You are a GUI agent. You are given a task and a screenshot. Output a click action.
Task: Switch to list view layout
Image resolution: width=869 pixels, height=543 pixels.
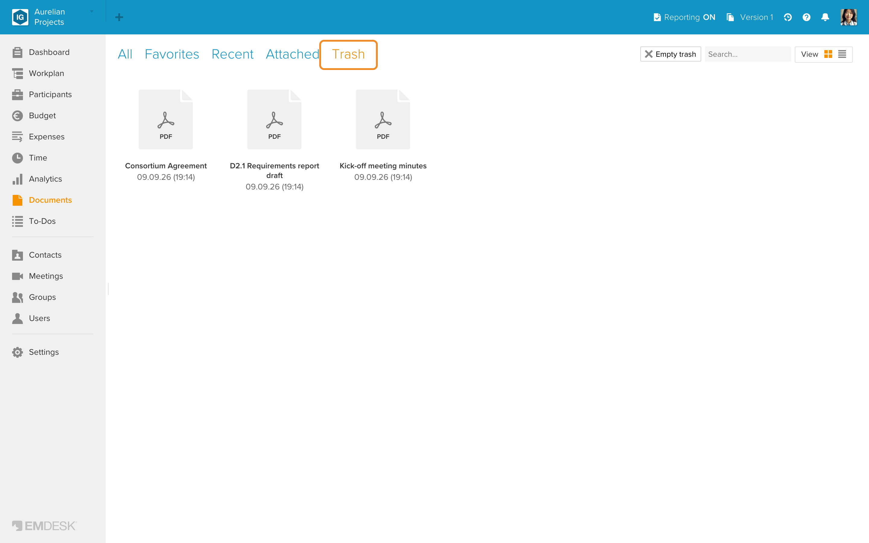842,54
